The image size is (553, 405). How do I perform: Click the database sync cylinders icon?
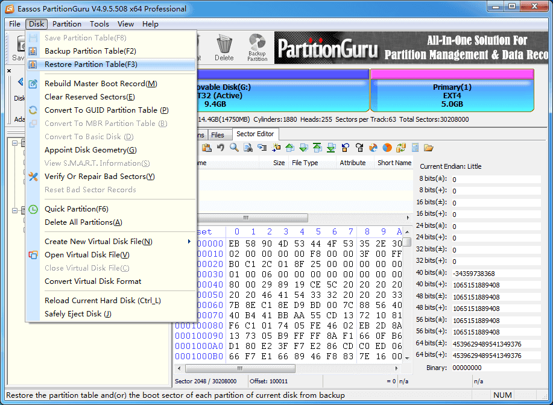(401, 148)
